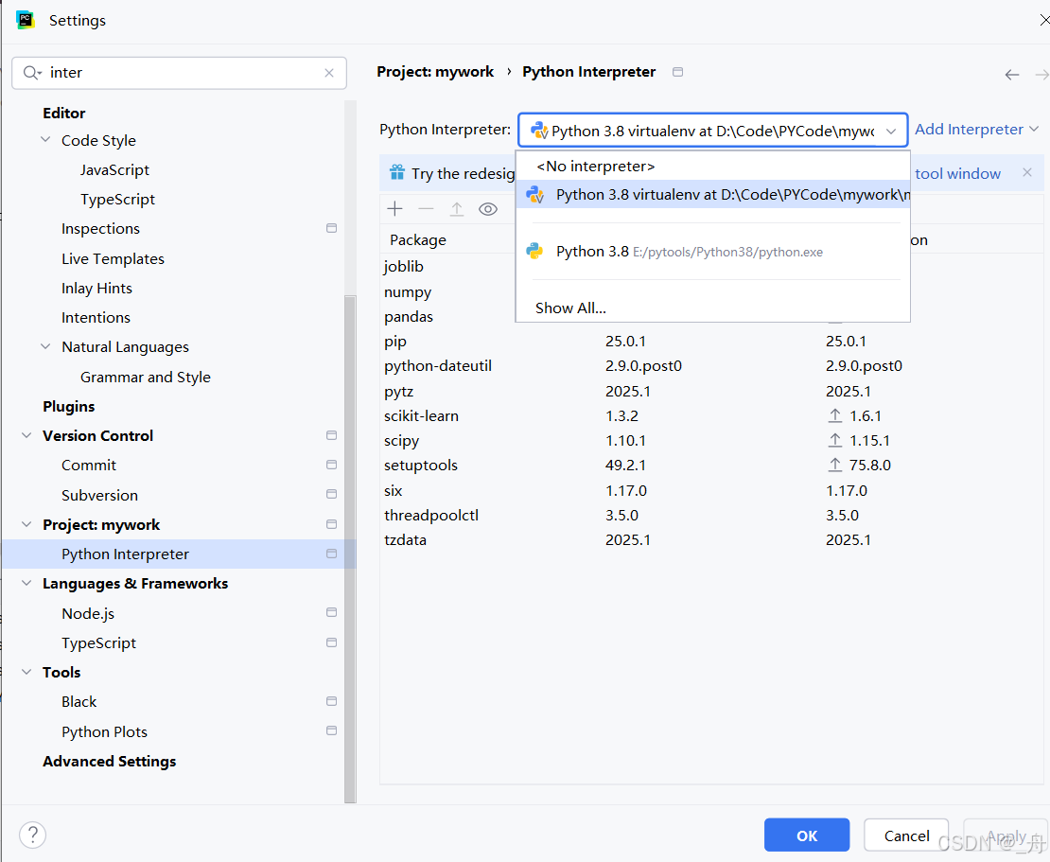Collapse the Code Style tree node
The height and width of the screenshot is (862, 1050).
click(45, 140)
